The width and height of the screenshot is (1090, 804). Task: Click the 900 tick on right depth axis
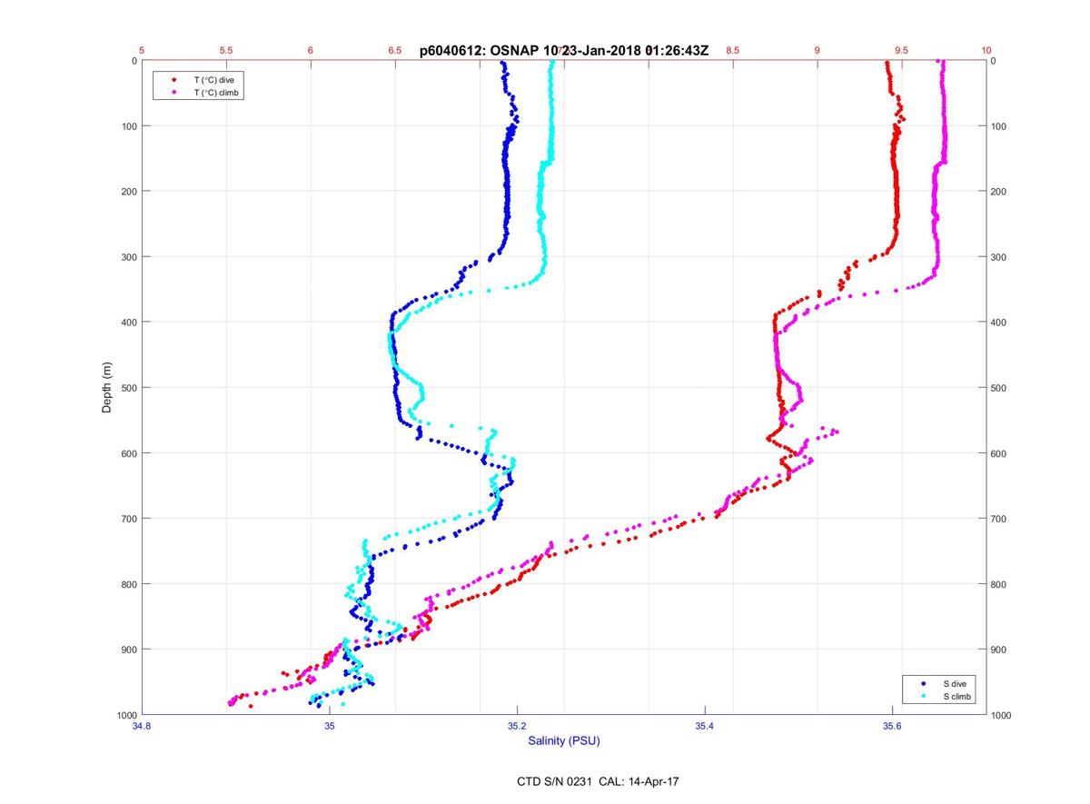pos(999,650)
